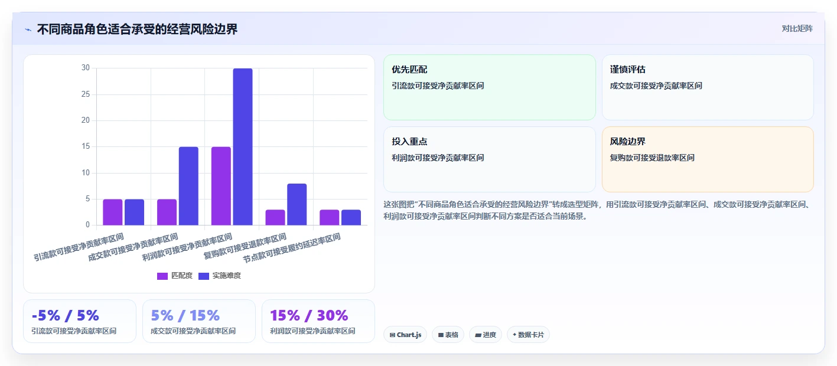Viewport: 837px width, 366px height.
Task: Click the 15% / 30% stat card
Action: click(318, 321)
